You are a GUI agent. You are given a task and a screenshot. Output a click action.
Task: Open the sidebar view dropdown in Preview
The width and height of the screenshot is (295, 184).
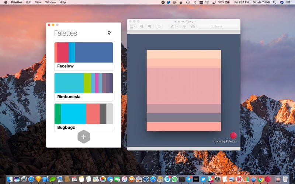(x=133, y=26)
